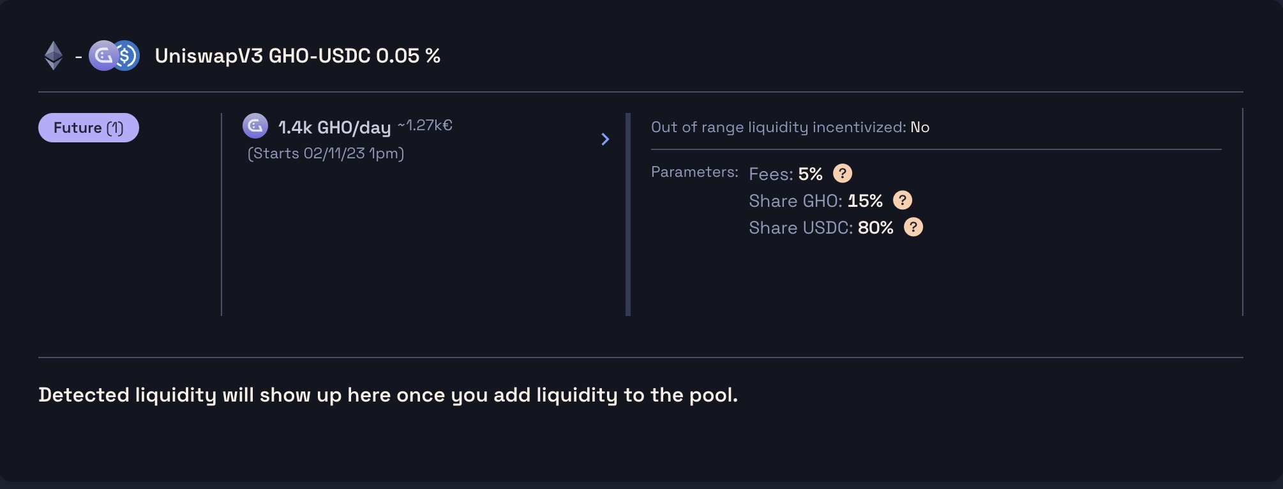Select the 1.4k GHO/day reward row
Image resolution: width=1283 pixels, height=489 pixels.
click(x=334, y=128)
